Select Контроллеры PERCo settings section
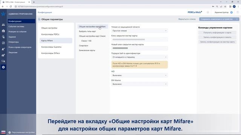 click(56, 34)
